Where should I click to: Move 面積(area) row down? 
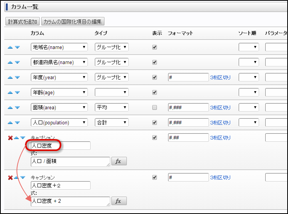[17, 108]
